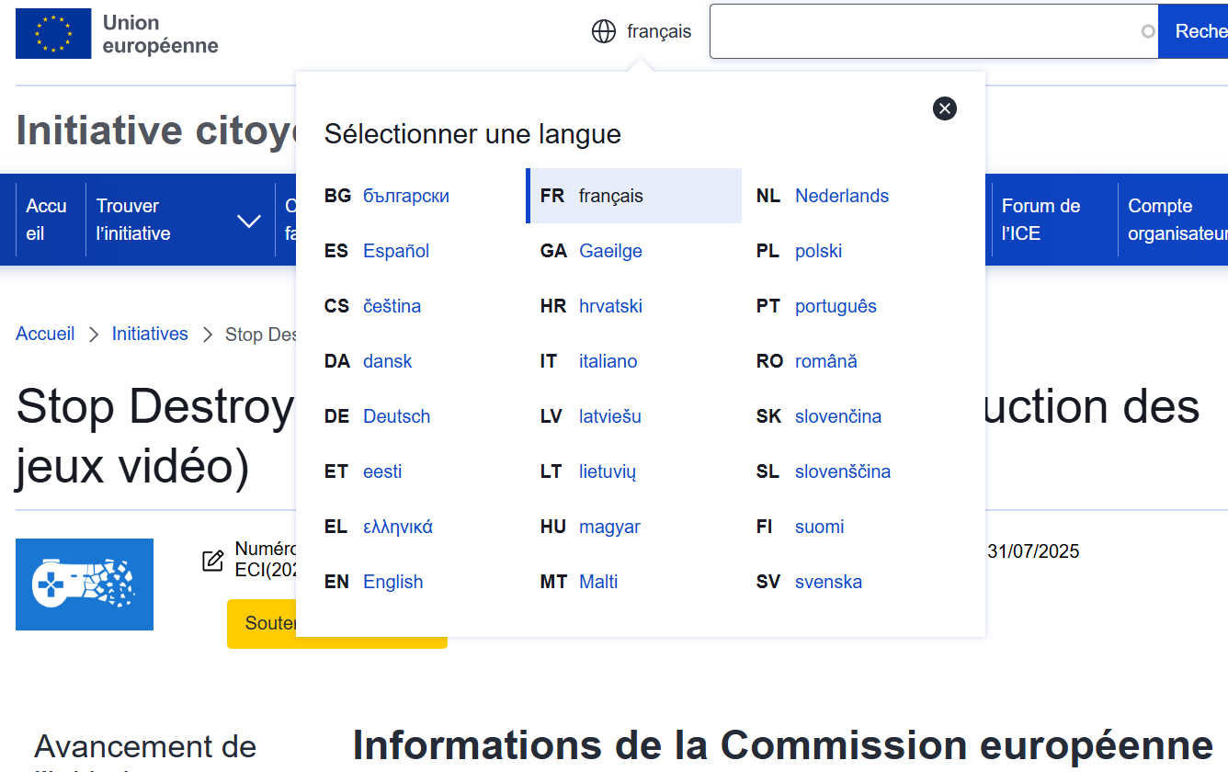Open the Accueil navigation menu item

[46, 220]
